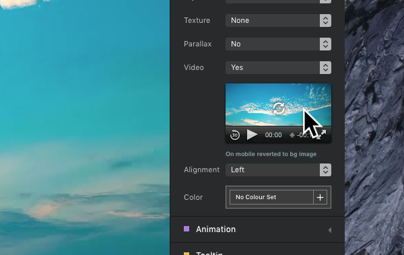404x255 pixels.
Task: Click the Video stepper arrows
Action: pos(325,67)
